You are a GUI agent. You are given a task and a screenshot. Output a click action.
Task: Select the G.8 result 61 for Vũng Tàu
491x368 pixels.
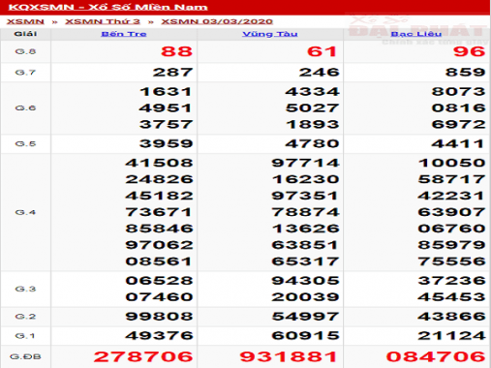point(322,51)
